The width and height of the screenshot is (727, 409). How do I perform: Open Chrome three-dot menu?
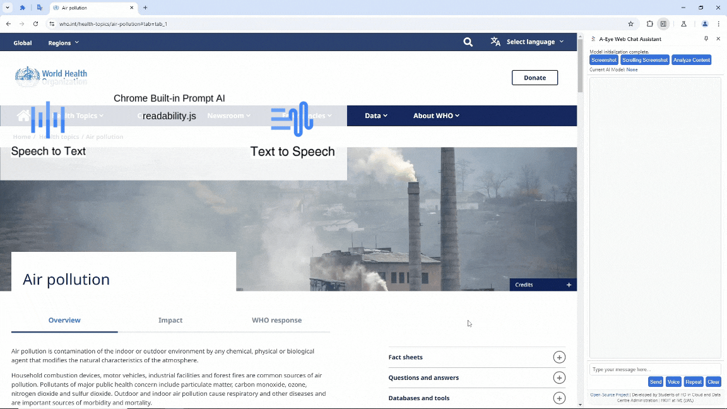coord(719,23)
